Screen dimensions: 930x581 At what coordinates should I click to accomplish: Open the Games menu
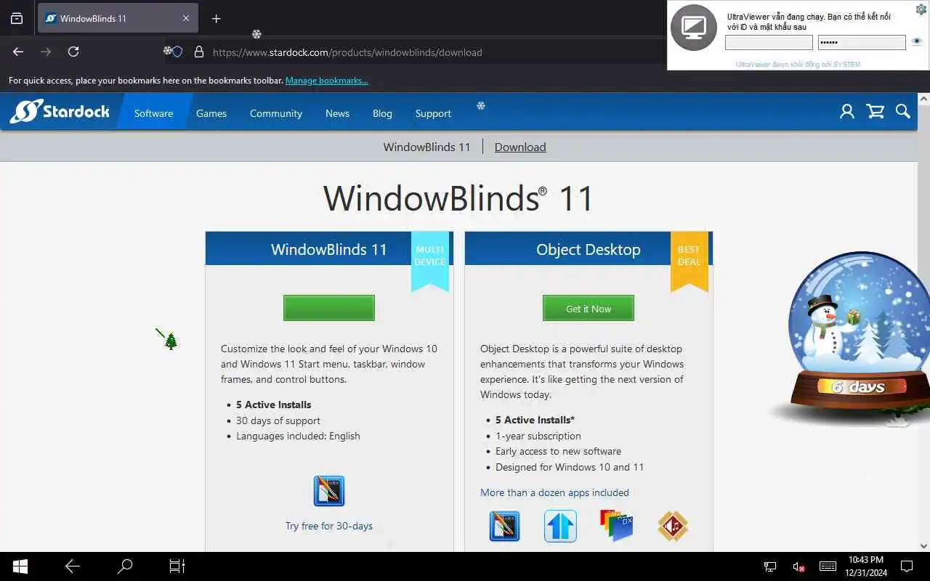[x=211, y=113]
